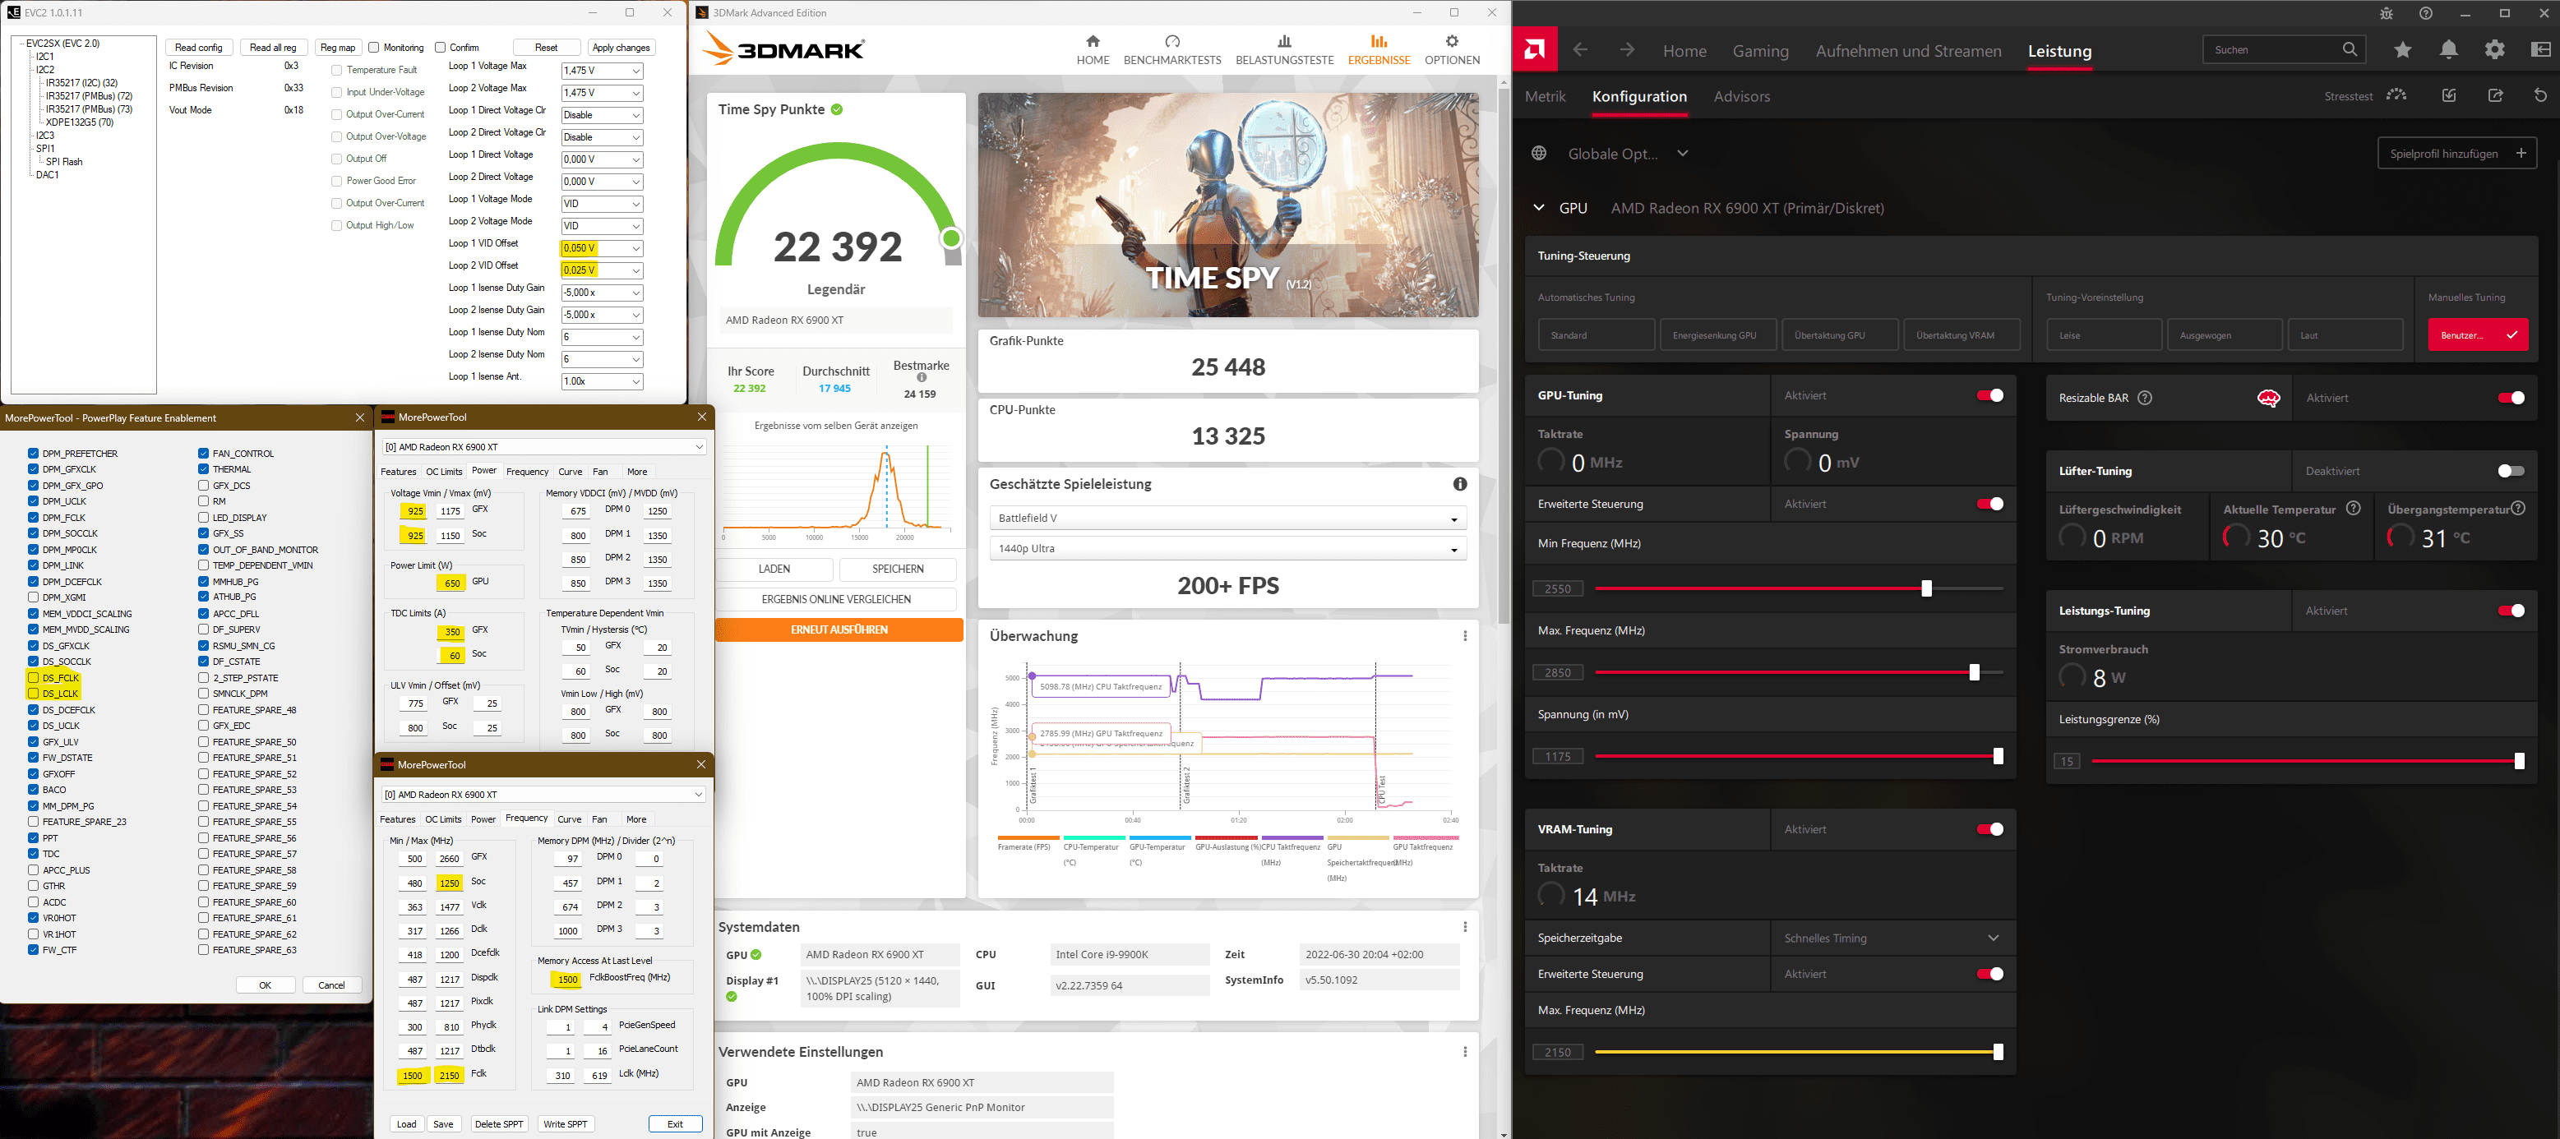Toggle the Leistungs-Tuning switch
The image size is (2560, 1139).
(x=2511, y=611)
